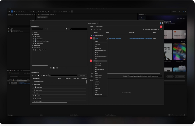Click the Export Presets icon in Preset Browser
Screen dimensions: 195x126
click(47, 75)
